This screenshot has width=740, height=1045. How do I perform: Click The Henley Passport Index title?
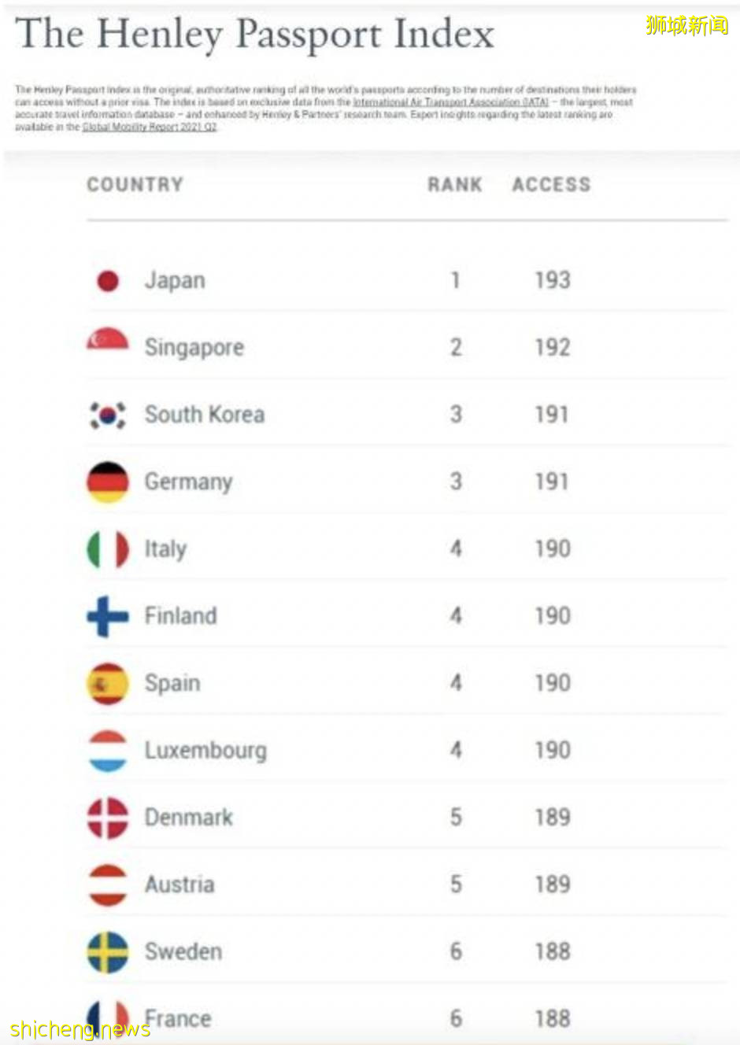254,35
